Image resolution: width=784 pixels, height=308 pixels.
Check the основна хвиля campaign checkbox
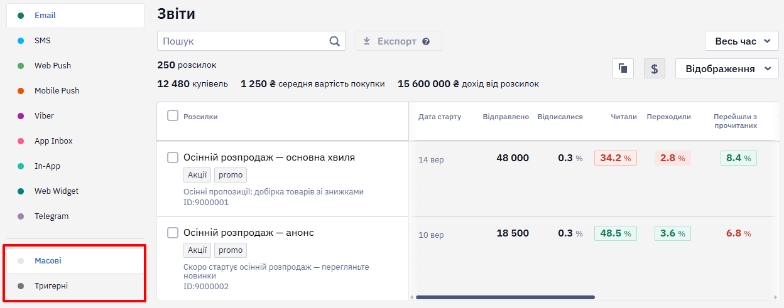pyautogui.click(x=173, y=157)
